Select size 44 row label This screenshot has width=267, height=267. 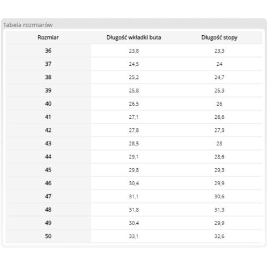48,157
